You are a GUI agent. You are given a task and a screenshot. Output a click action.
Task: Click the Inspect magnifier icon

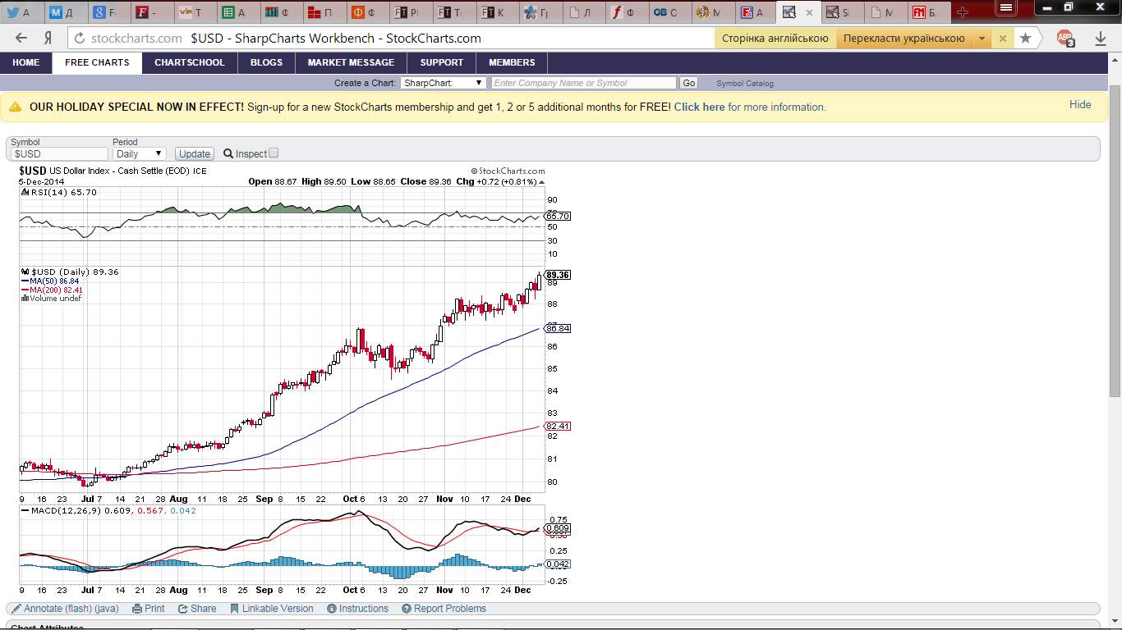click(x=228, y=153)
